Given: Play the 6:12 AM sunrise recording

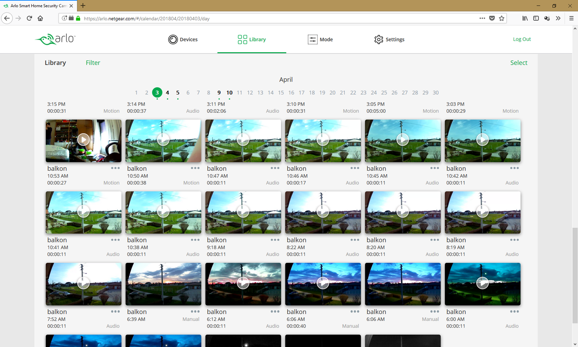Looking at the screenshot, I should tap(243, 283).
